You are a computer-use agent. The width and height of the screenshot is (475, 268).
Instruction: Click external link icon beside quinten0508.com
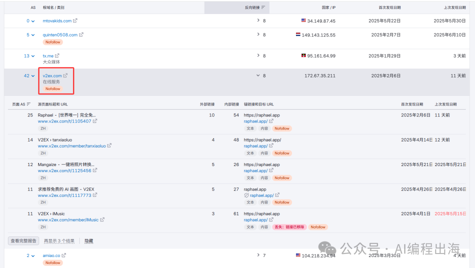click(81, 35)
